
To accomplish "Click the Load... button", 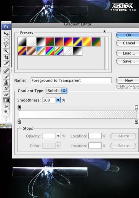I will coord(128,53).
